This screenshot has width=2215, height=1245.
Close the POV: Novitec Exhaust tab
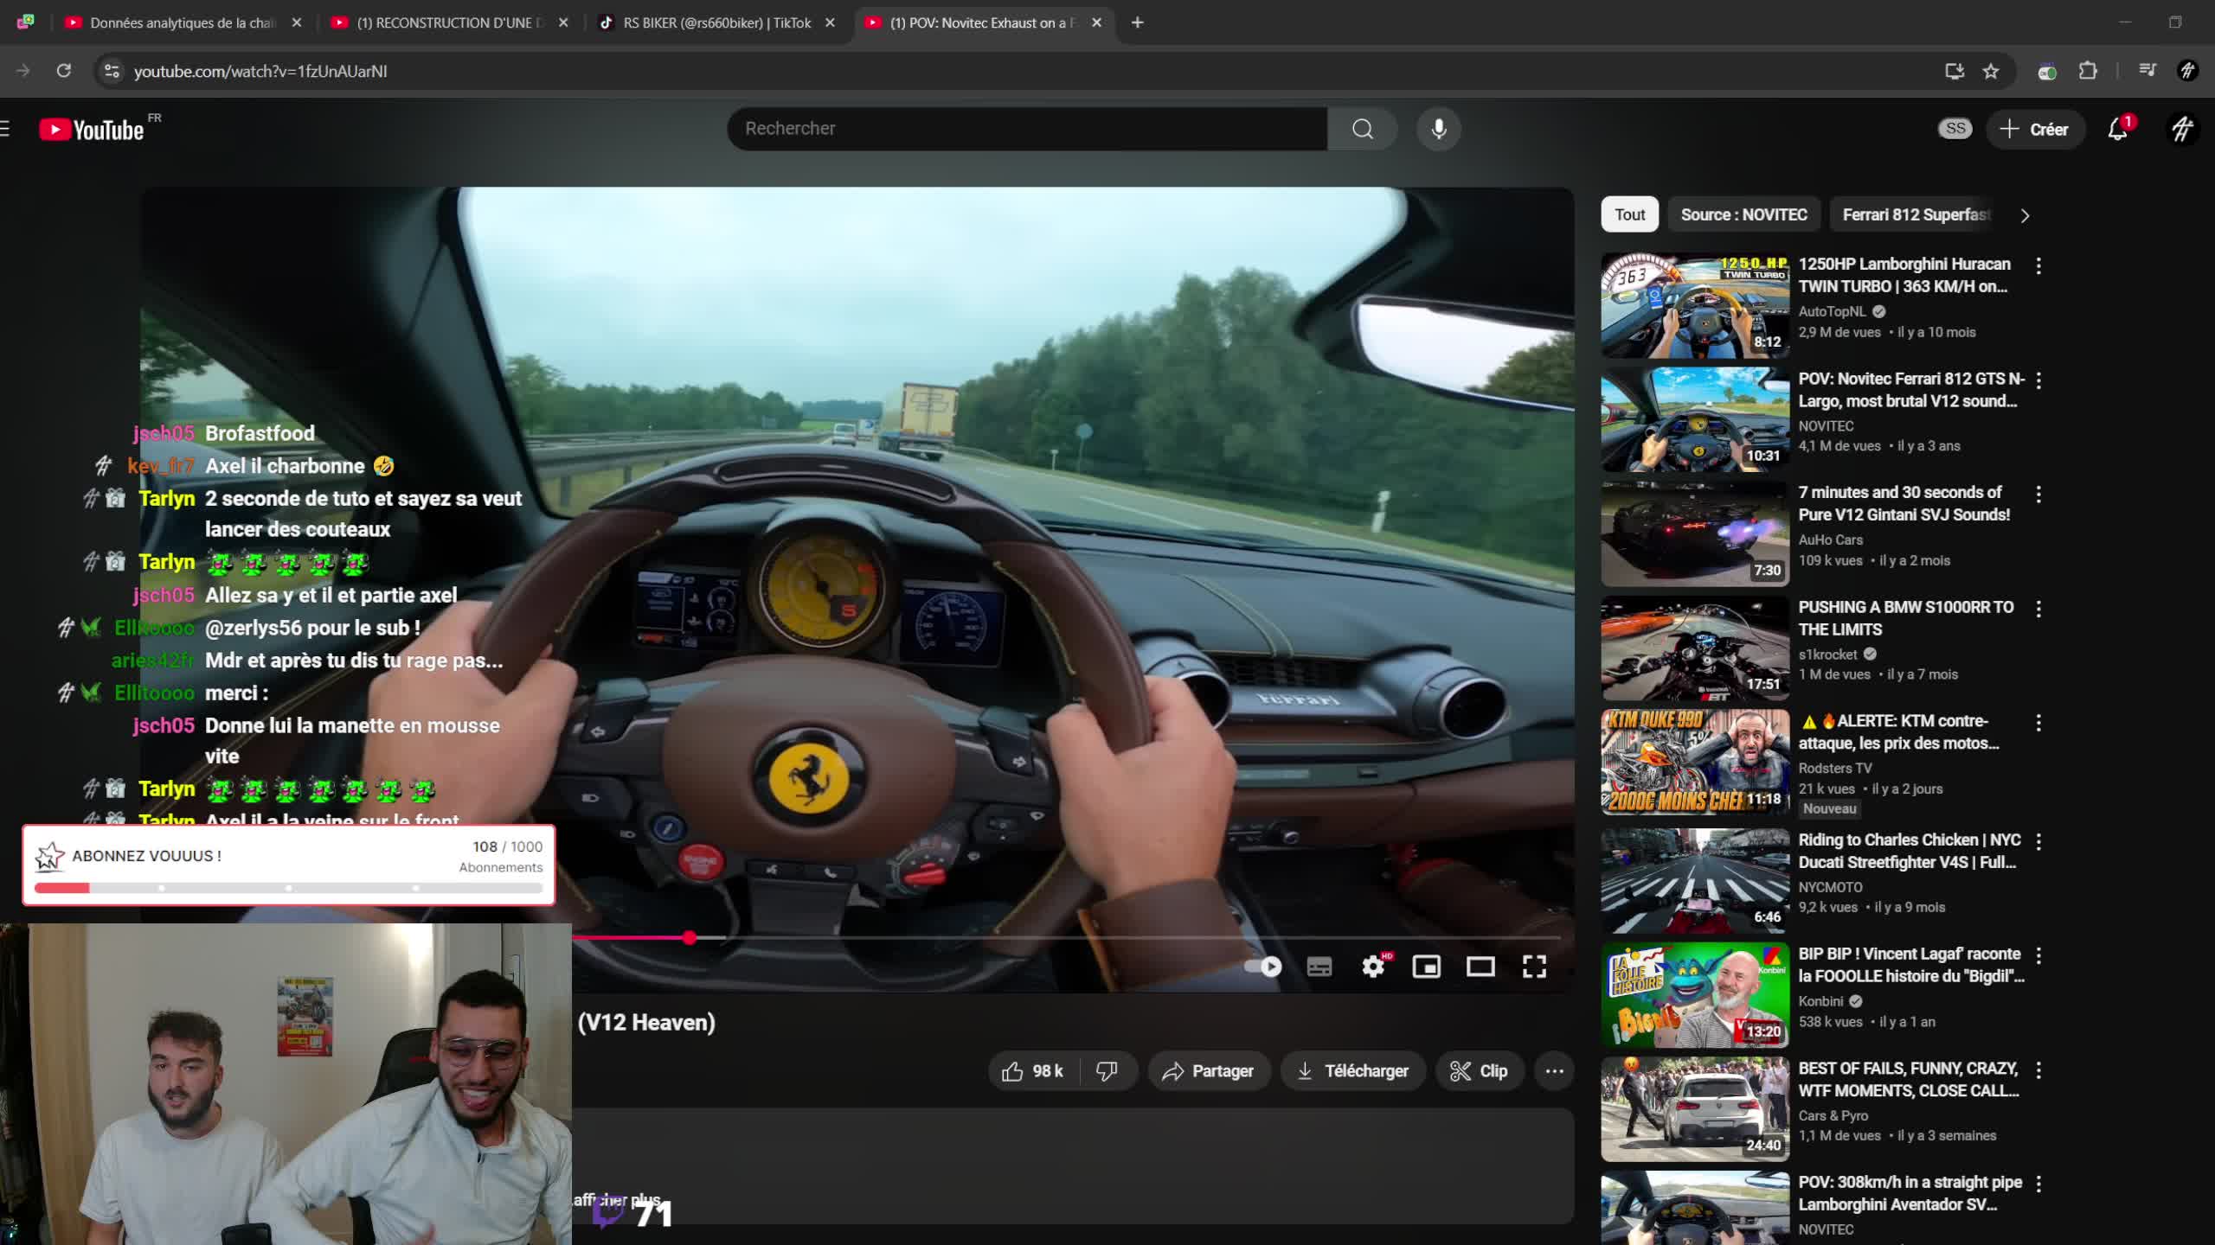[x=1096, y=22]
